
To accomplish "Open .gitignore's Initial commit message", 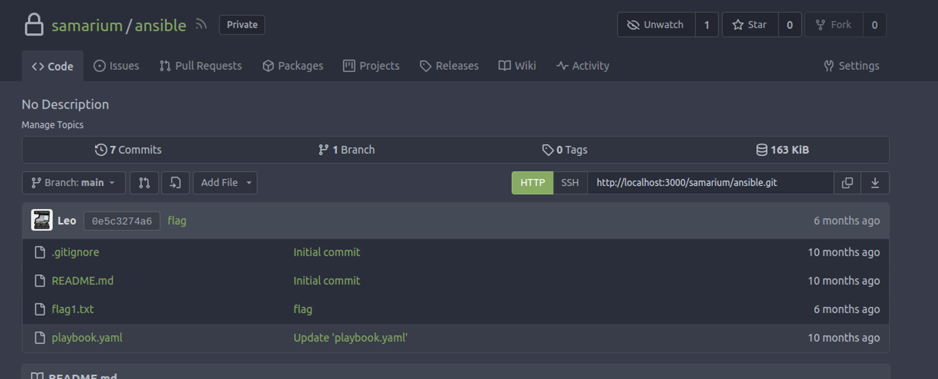I will click(327, 252).
